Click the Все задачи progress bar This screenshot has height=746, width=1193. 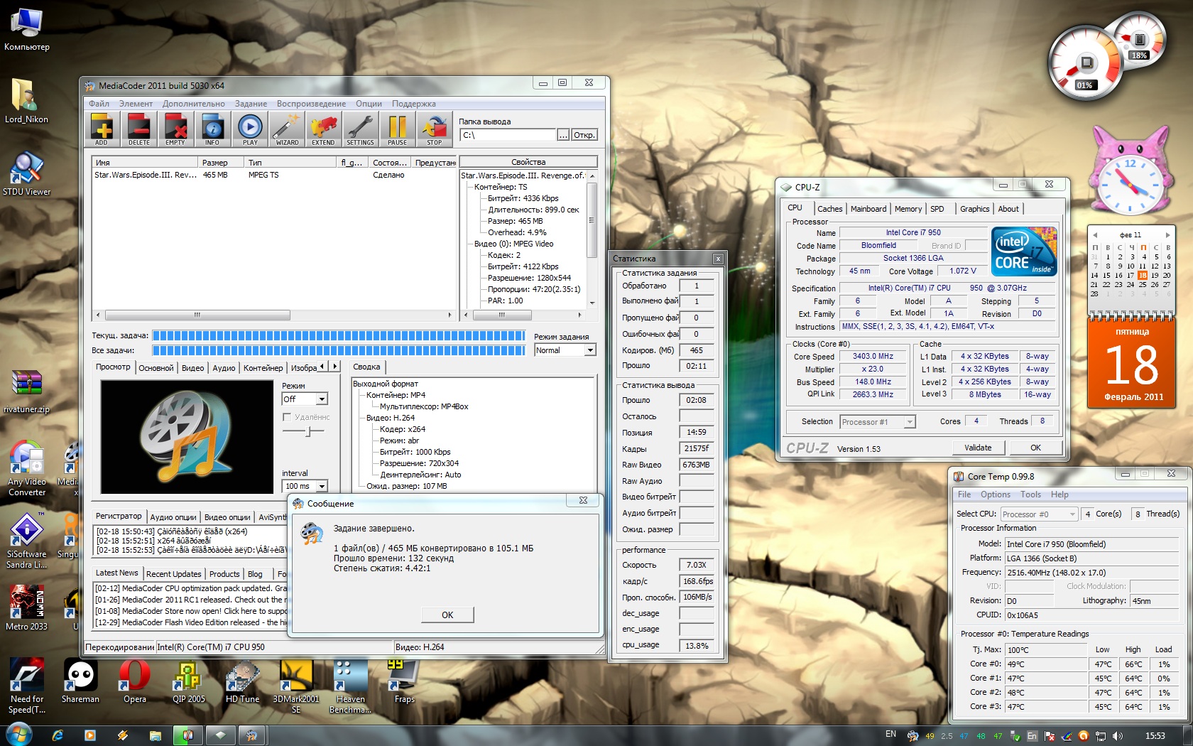pos(339,350)
